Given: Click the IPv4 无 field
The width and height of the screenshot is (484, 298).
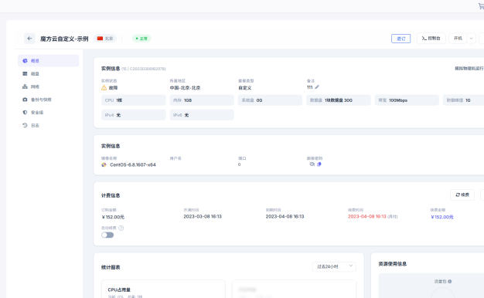Looking at the screenshot, I should click(133, 115).
